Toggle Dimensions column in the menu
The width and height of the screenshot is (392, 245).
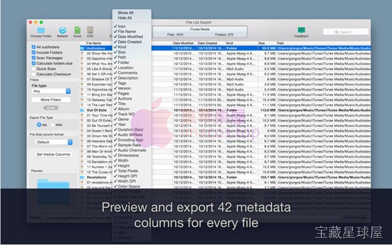[128, 155]
